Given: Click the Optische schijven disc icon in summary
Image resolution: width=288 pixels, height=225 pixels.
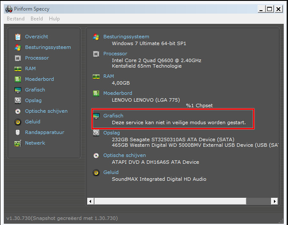Looking at the screenshot, I should pos(96,156).
